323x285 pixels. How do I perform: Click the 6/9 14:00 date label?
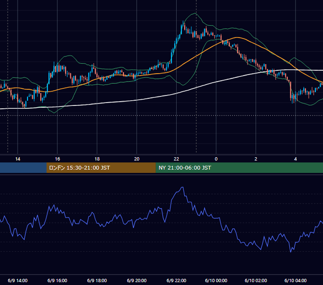[18, 280]
